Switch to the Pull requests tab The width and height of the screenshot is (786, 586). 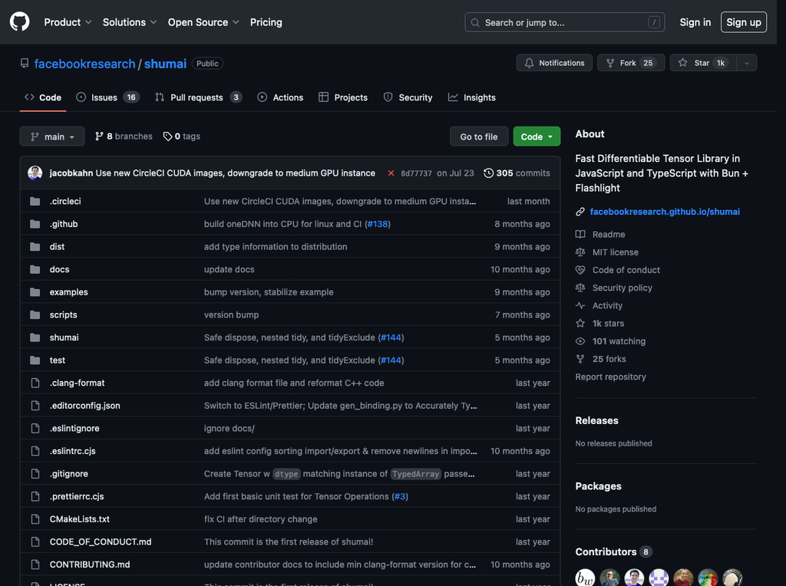click(x=199, y=97)
